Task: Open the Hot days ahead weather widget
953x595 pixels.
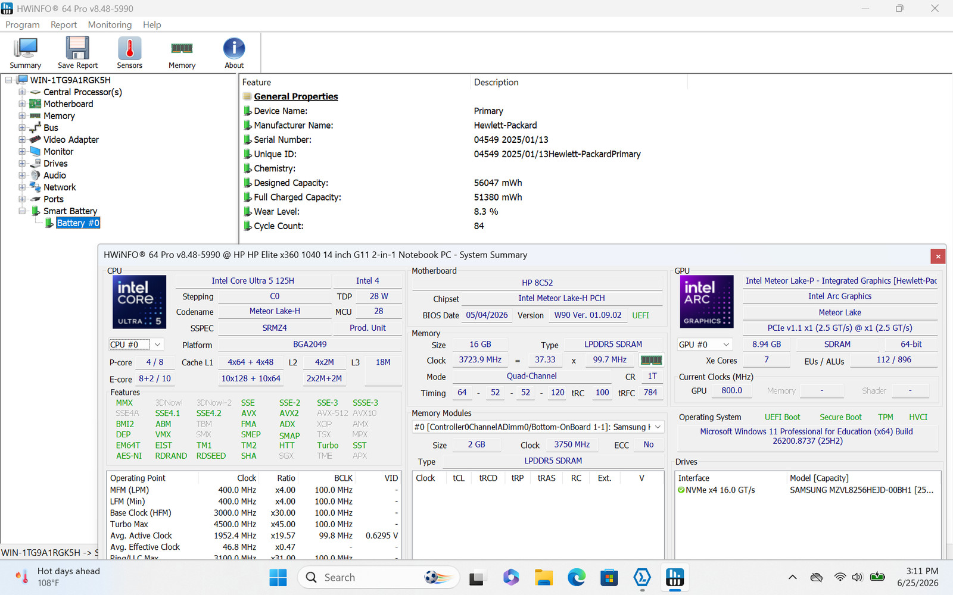Action: (58, 577)
